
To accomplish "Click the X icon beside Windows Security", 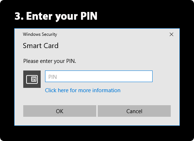I will [x=171, y=34].
